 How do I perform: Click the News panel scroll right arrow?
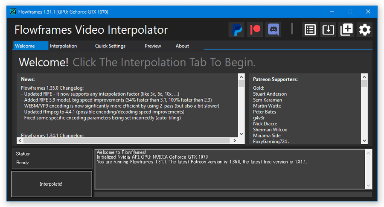point(235,140)
